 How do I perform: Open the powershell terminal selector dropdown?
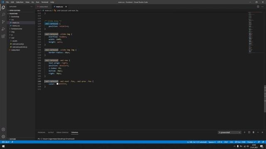[229, 132]
